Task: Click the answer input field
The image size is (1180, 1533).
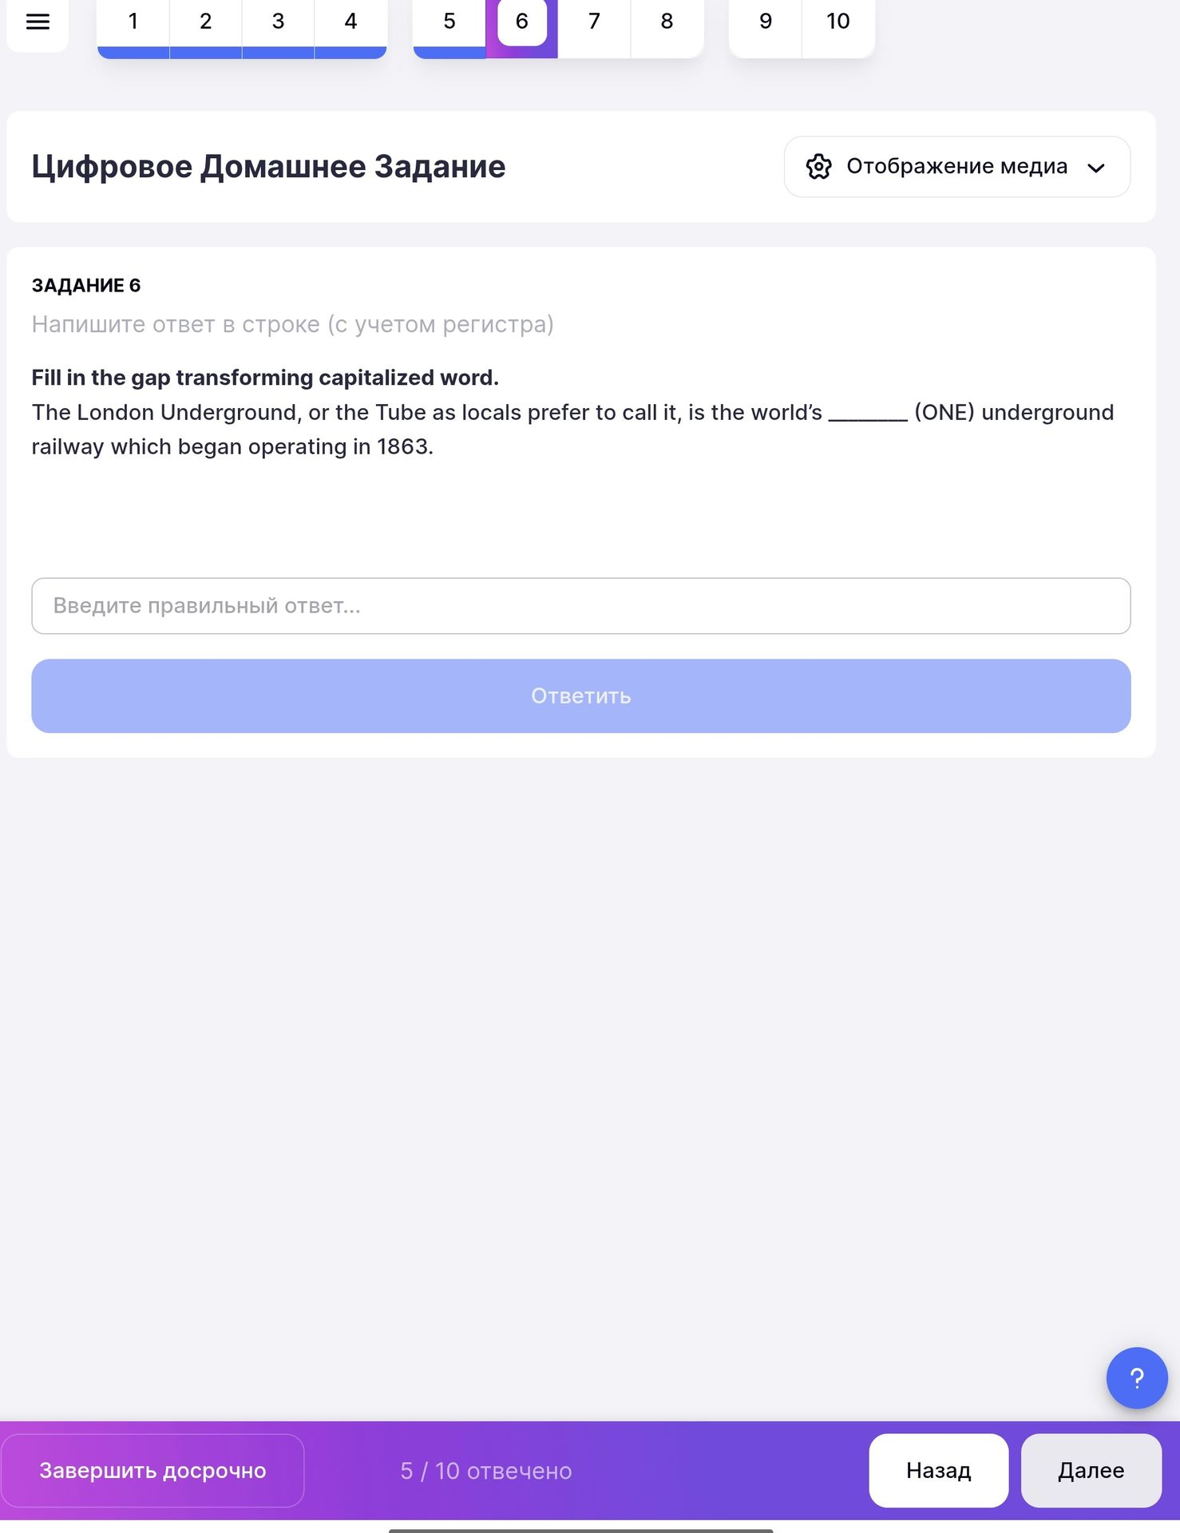Action: point(581,606)
